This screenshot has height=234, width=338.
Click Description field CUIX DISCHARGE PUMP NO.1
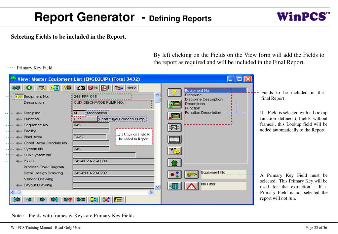coord(113,104)
